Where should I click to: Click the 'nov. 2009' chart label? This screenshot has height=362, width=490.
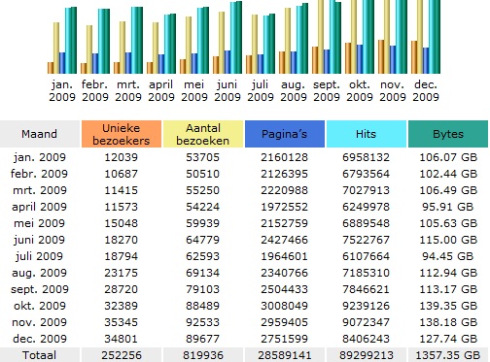(x=393, y=91)
